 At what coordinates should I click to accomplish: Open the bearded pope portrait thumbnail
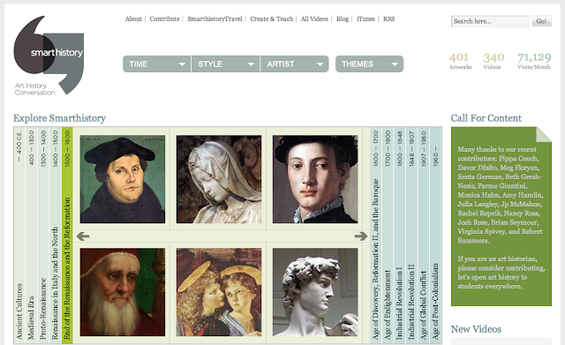(123, 292)
